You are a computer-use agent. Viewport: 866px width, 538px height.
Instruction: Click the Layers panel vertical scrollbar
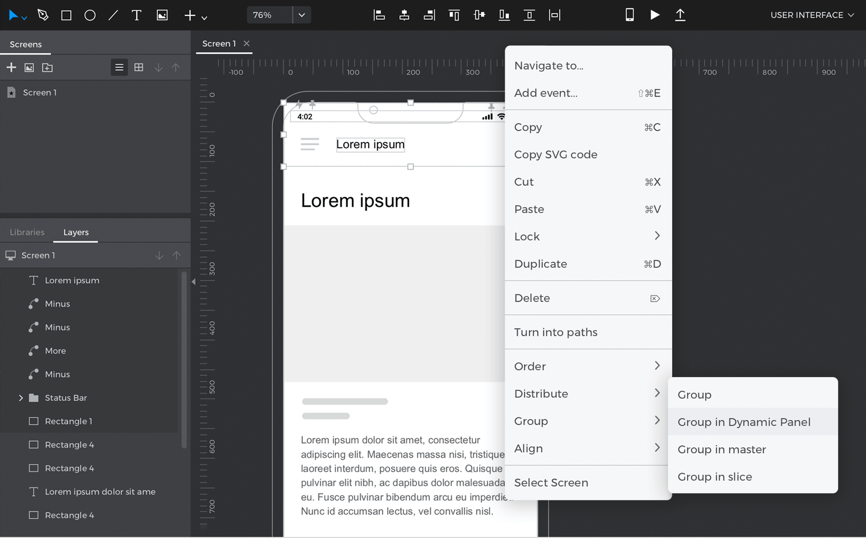184,359
